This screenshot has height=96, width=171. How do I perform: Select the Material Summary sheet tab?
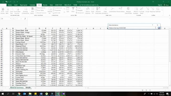pos(17,88)
